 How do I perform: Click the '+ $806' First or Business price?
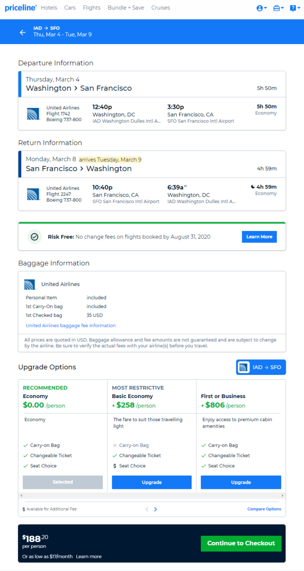click(213, 405)
